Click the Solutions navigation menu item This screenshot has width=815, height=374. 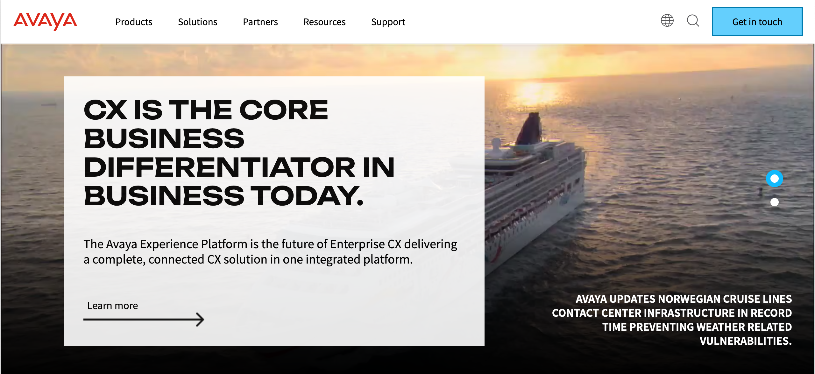coord(197,21)
